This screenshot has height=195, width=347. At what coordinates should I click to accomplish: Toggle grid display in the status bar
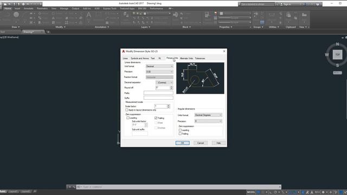coord(259,192)
